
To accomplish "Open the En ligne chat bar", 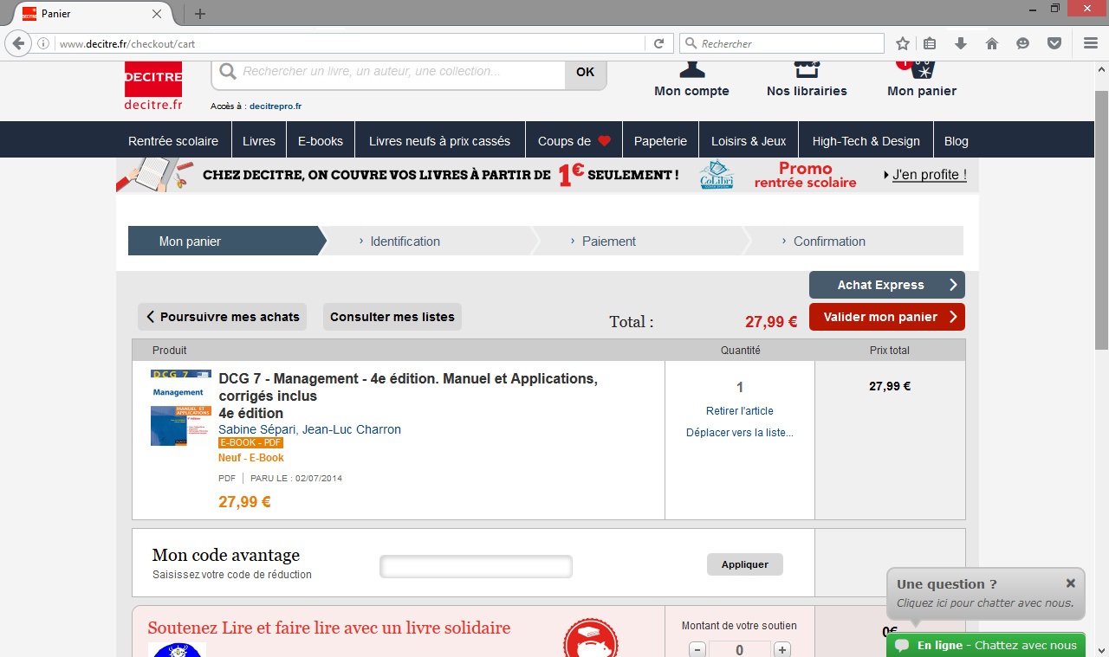I will click(x=986, y=645).
